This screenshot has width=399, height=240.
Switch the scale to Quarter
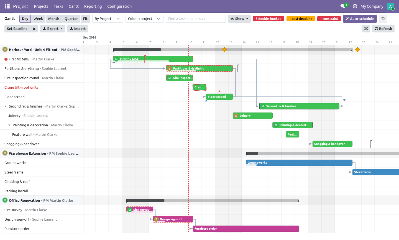tap(71, 19)
